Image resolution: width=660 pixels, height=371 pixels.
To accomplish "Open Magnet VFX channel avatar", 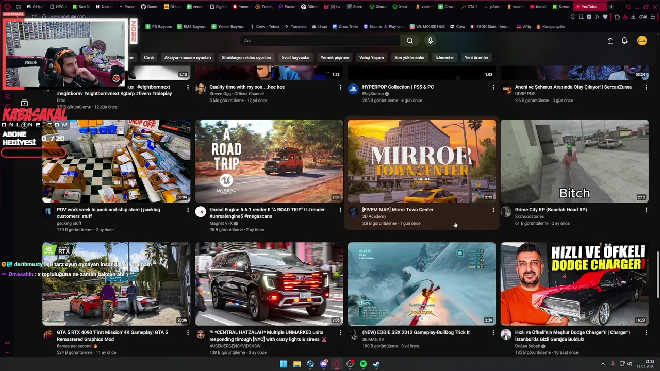I will pos(201,212).
